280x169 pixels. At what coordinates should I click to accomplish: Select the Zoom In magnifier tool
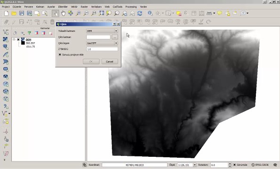(78, 13)
